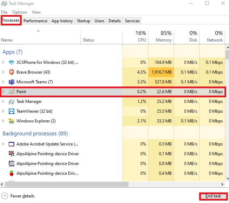Expand the Brave Browser (43) process group
The image size is (229, 203).
click(x=3, y=72)
